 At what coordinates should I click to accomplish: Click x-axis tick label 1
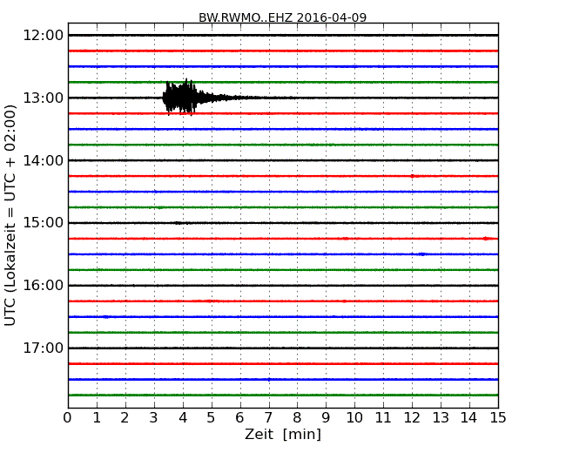point(97,418)
